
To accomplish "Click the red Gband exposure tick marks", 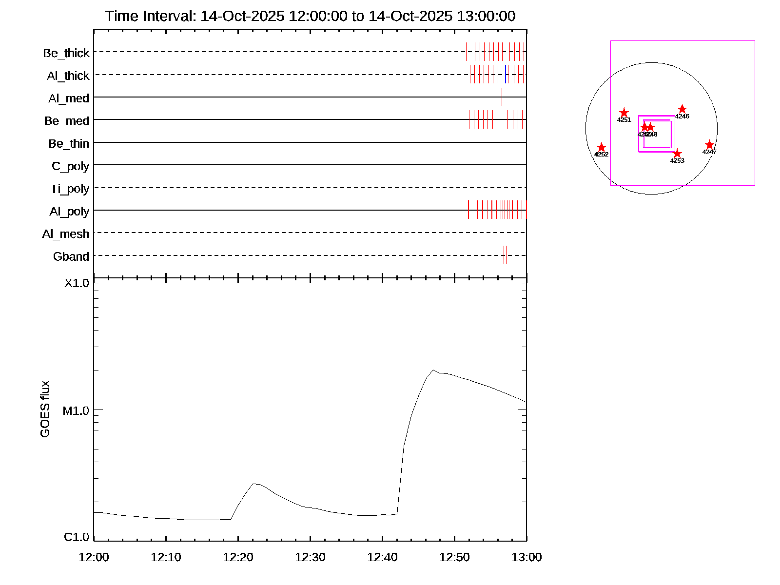I will [x=505, y=255].
